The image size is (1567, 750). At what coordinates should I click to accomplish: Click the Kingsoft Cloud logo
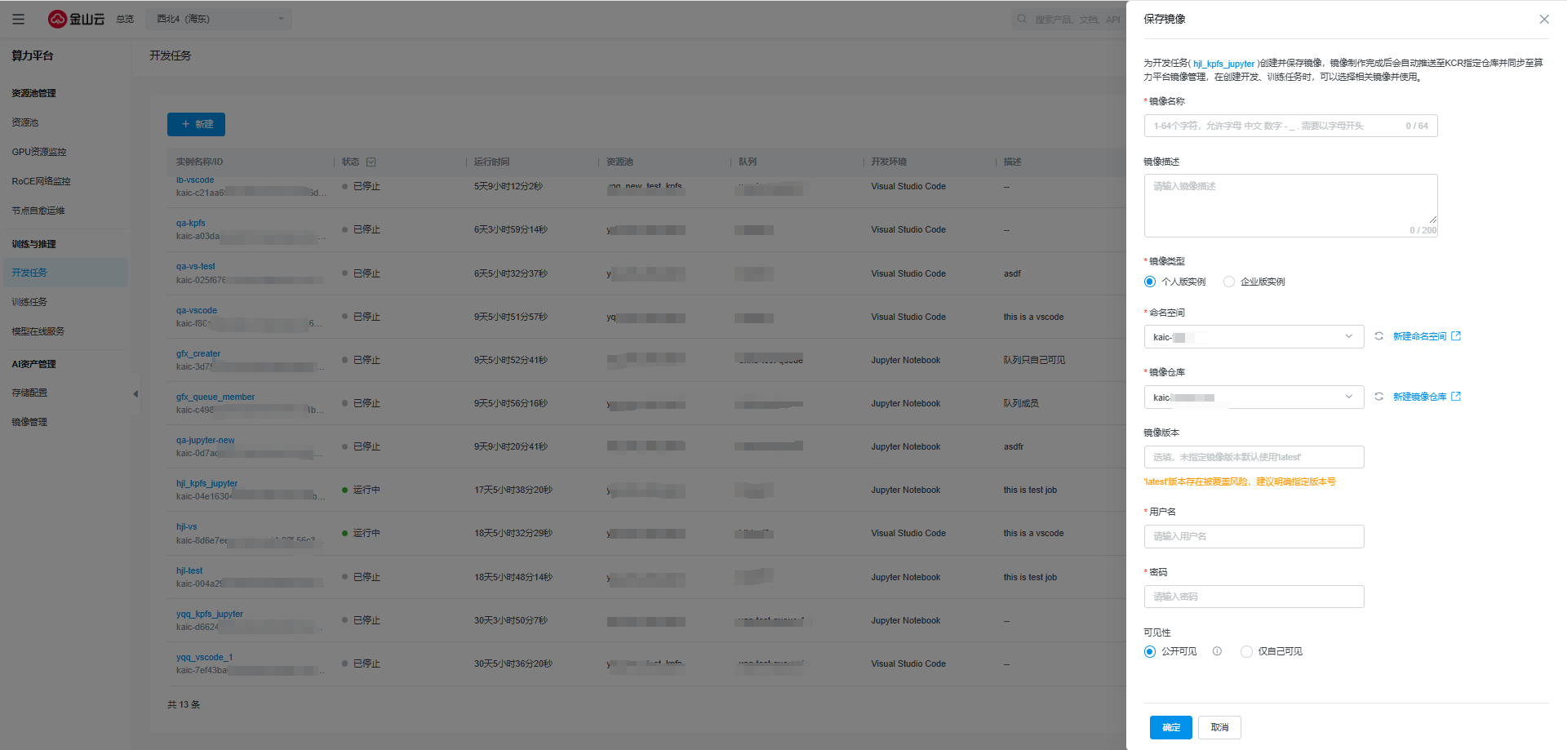coord(76,19)
